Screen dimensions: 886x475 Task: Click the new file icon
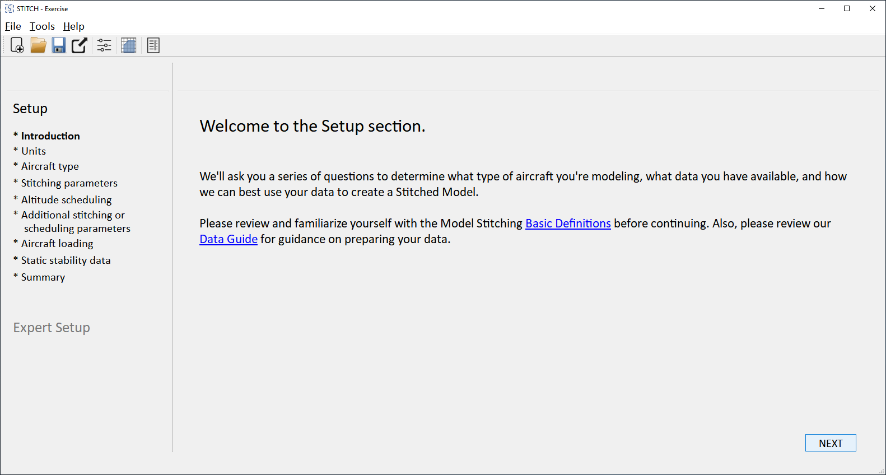pos(17,45)
